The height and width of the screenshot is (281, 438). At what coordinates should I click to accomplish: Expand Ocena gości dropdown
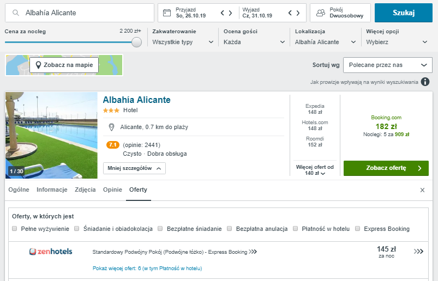254,42
